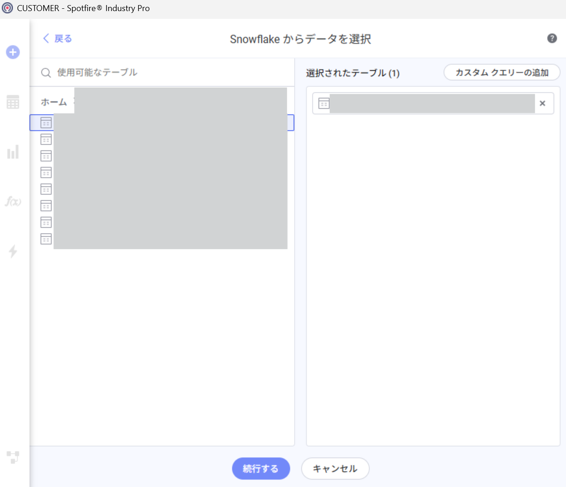Click カスタム クエリーの追加 button

tap(502, 72)
